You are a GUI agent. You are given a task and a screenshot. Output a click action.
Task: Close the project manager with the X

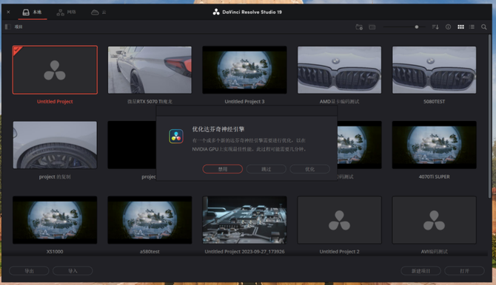coord(9,12)
